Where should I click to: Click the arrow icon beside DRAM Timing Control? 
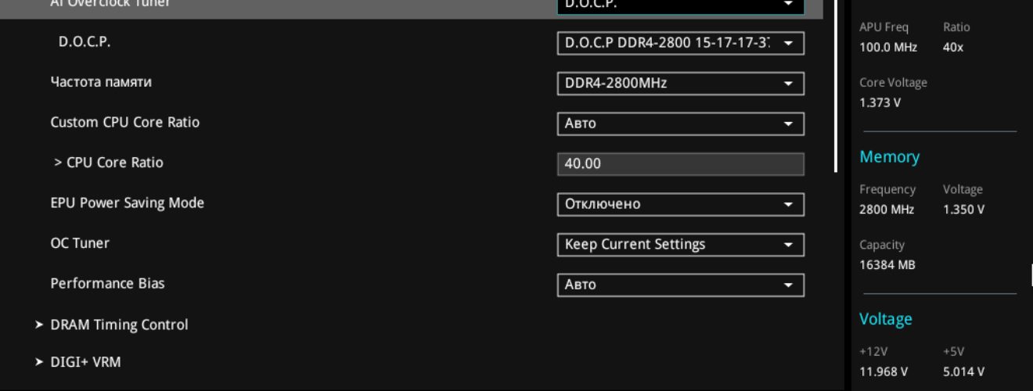pyautogui.click(x=38, y=325)
